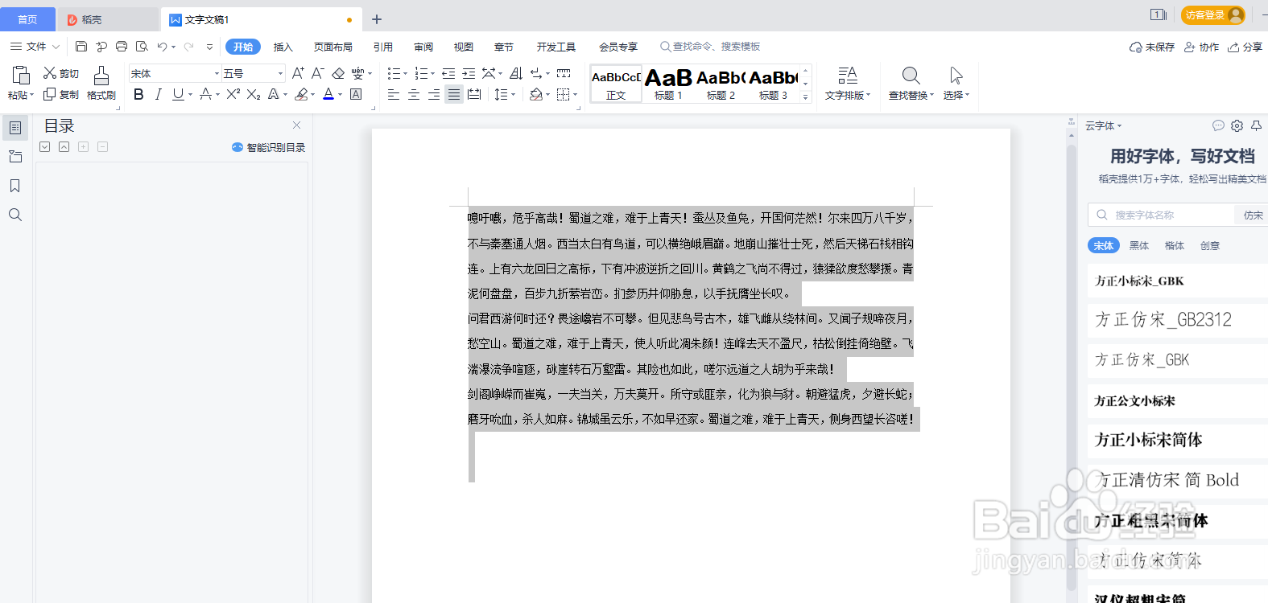Click the Copy (复制) button
This screenshot has height=603, width=1268.
pyautogui.click(x=61, y=94)
